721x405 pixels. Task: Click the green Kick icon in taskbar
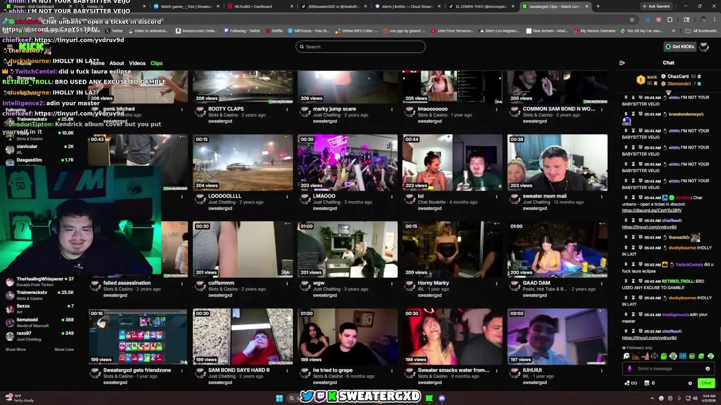coord(430,398)
